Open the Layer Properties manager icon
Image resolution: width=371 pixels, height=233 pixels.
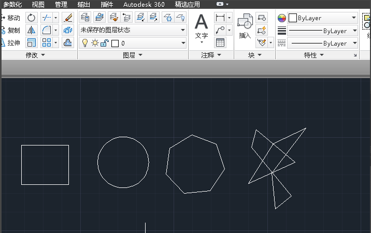(85, 18)
